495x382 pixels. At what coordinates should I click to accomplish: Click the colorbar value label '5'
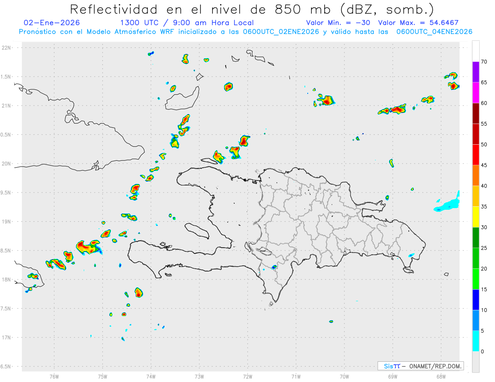tap(482, 331)
